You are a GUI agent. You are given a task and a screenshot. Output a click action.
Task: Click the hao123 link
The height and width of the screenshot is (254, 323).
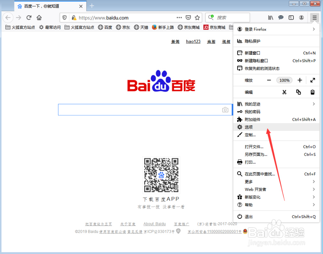[193, 41]
